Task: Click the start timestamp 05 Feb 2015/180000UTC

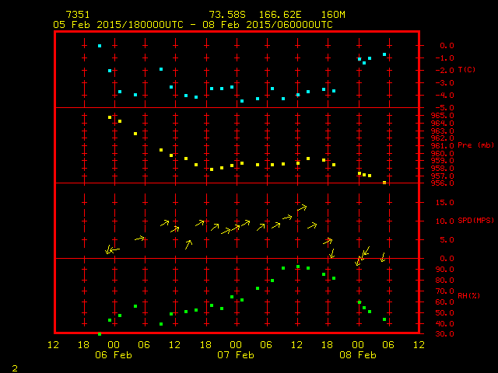Action: (120, 24)
